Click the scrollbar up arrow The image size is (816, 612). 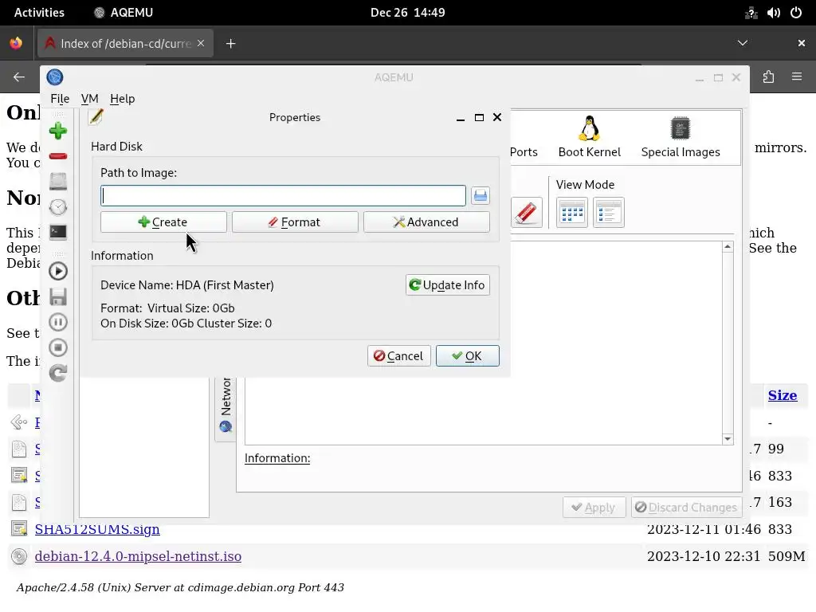(x=728, y=247)
